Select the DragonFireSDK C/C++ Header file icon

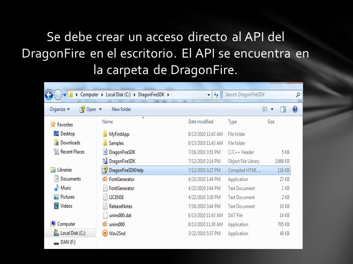105,152
